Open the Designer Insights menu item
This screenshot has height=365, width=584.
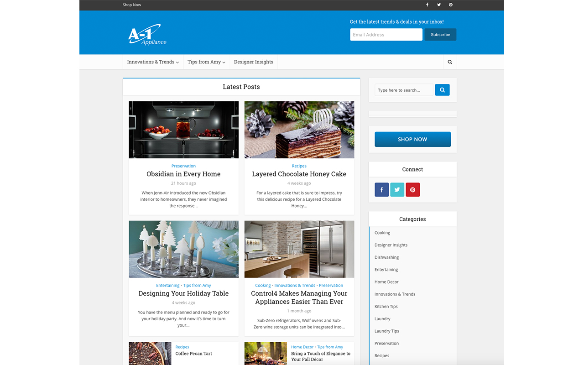tap(254, 62)
